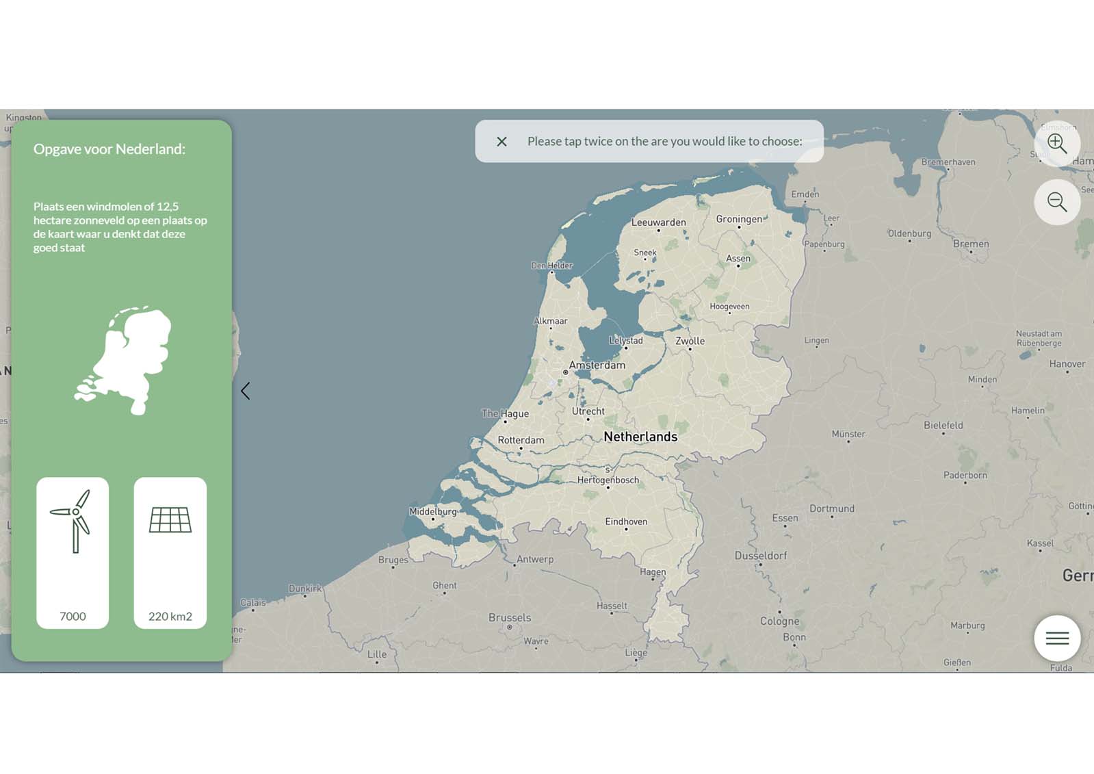1094x774 pixels.
Task: Click Eindhoven city label
Action: [626, 521]
